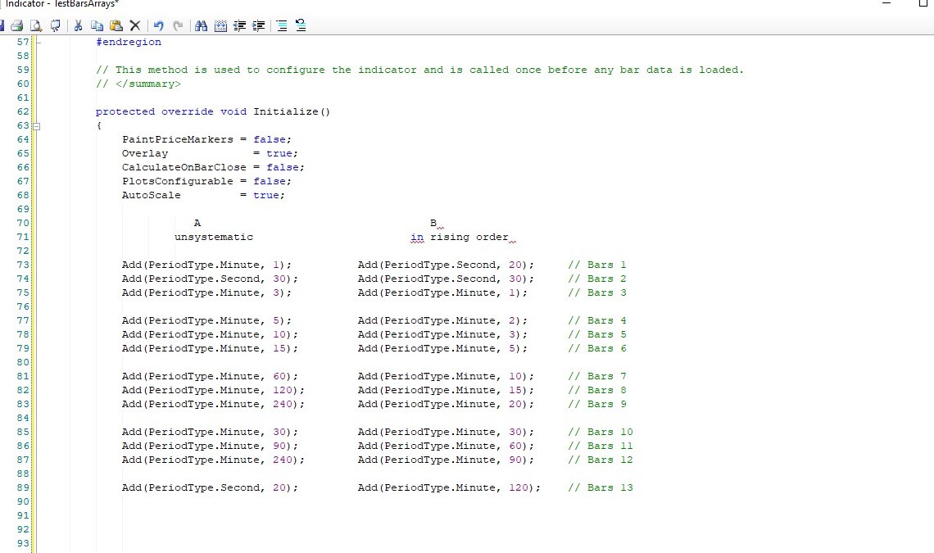Click column B 'Add(PeriodType.Second, 20);' on line 73
The image size is (934, 553).
click(x=446, y=265)
